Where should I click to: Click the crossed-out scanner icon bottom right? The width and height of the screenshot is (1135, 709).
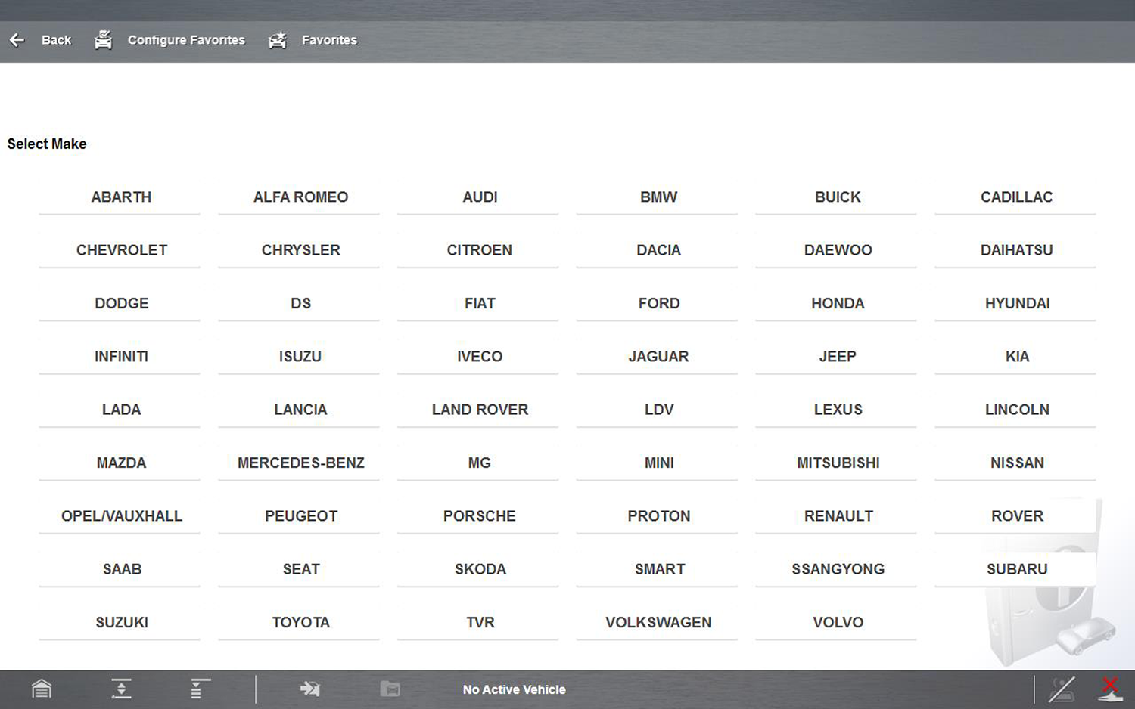click(1062, 689)
